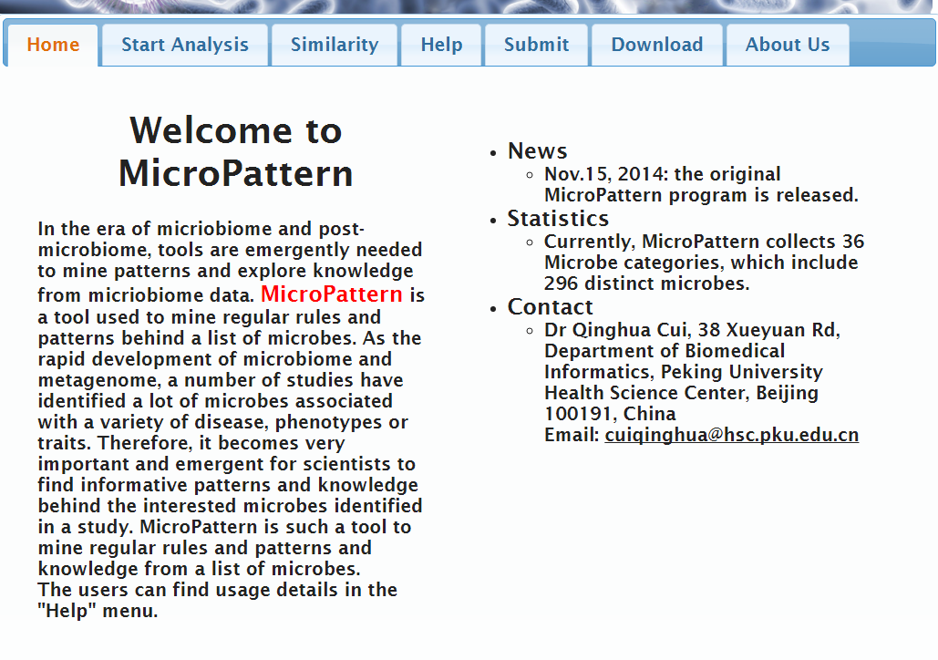Click "MicroPattern program is released." news line

701,195
